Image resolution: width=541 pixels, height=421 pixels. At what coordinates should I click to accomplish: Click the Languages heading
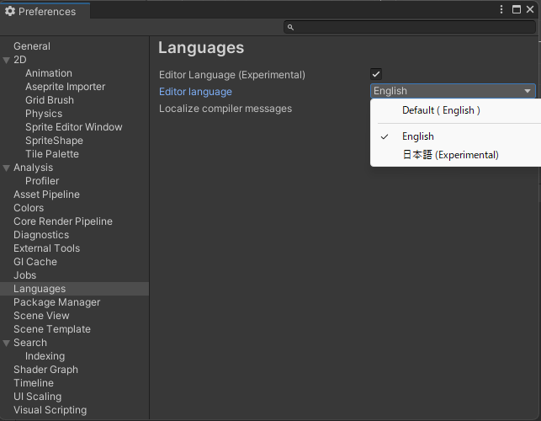201,48
